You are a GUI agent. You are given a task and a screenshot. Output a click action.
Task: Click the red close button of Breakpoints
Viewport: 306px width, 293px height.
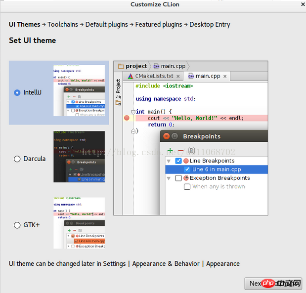pos(166,136)
